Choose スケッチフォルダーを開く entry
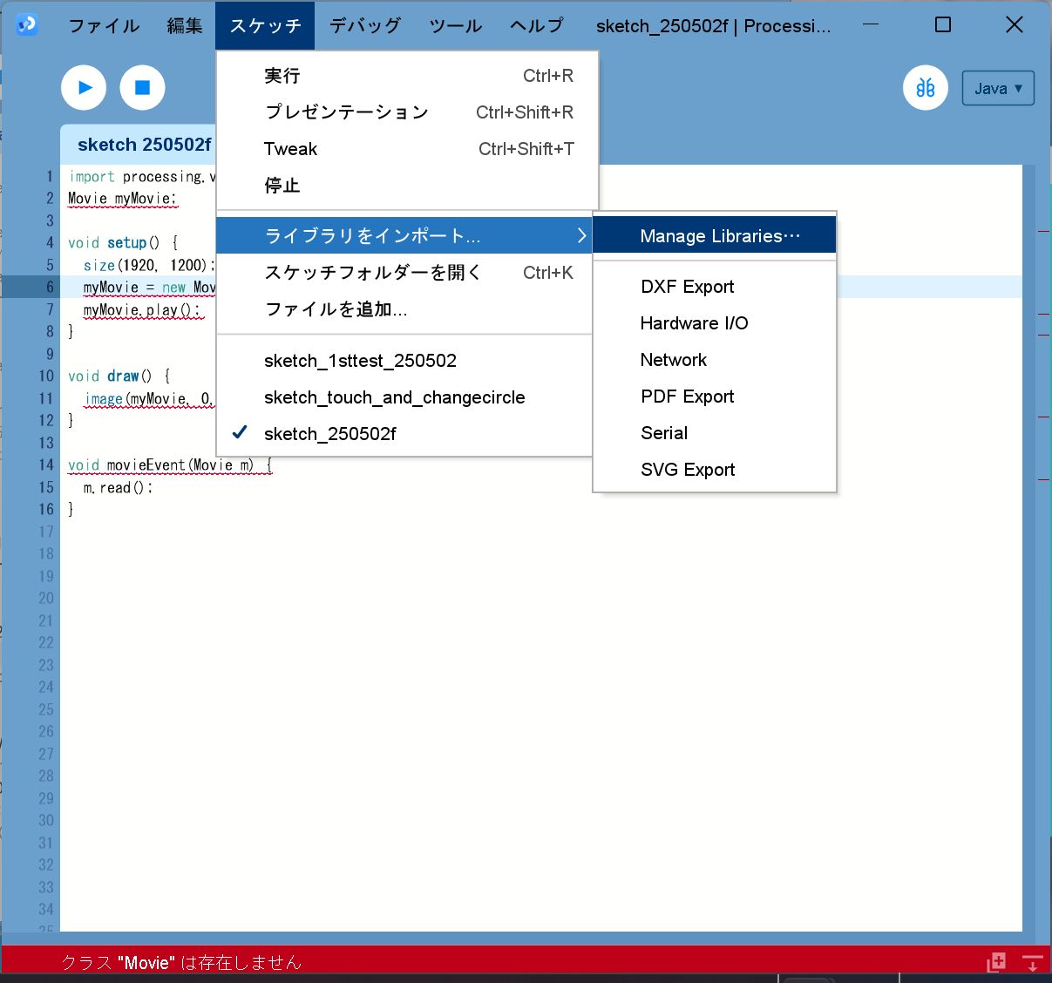Viewport: 1052px width, 983px height. 404,273
